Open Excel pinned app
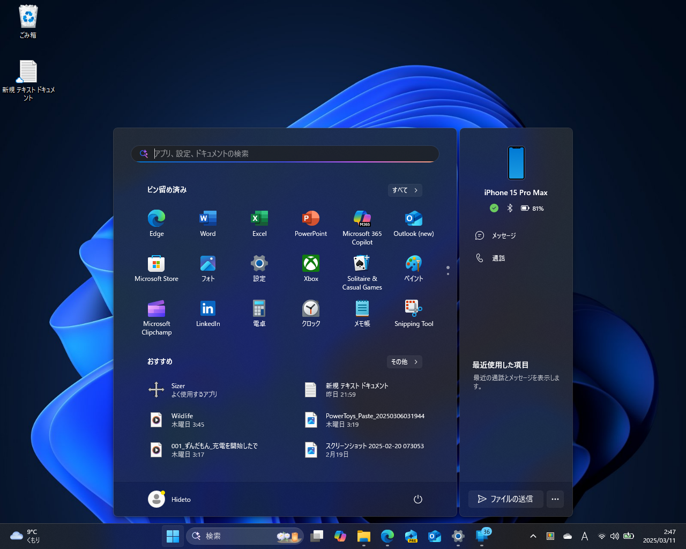 (259, 223)
